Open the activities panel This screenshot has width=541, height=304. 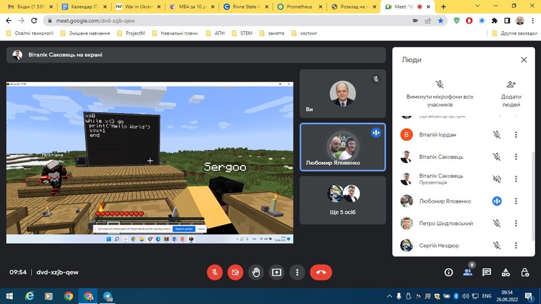(506, 273)
